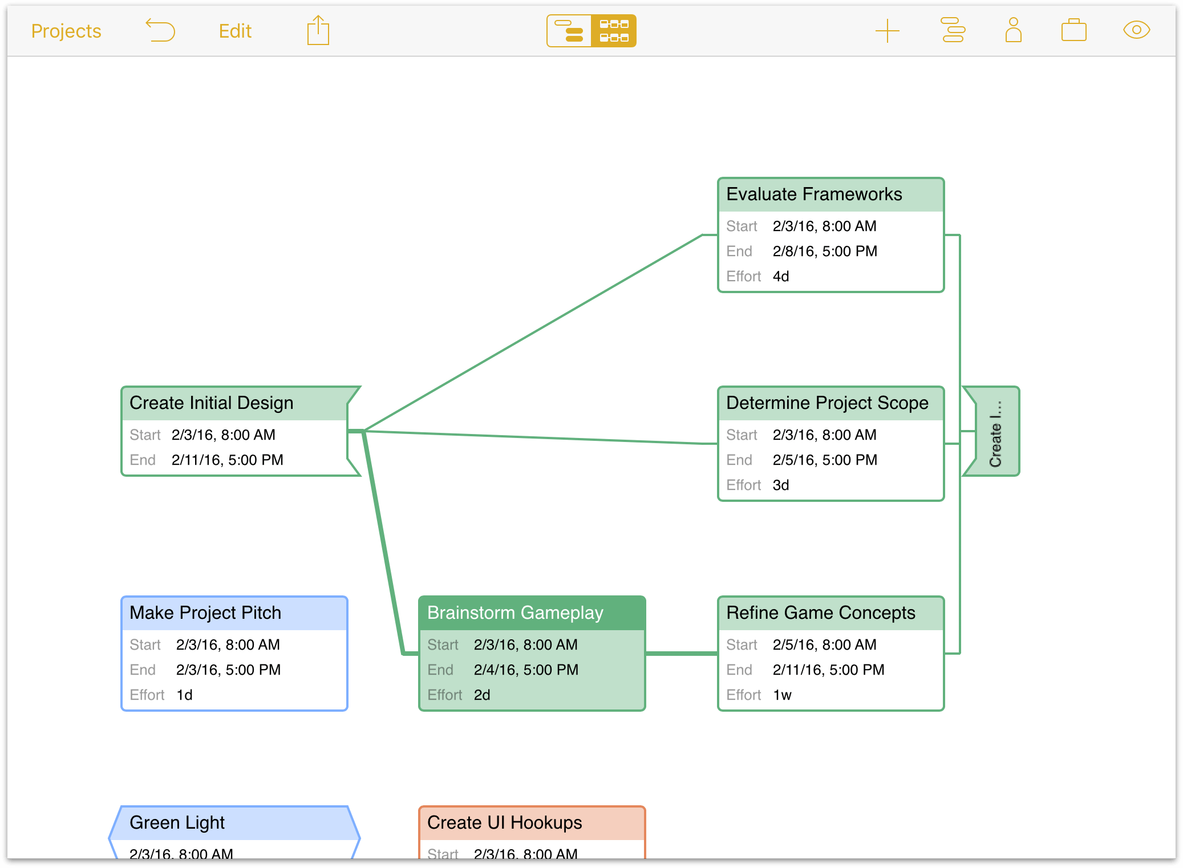Click Brainstorm Gameplay start 2/3/16, 8:00 AM
Viewport: 1183px width, 868px height.
(x=525, y=645)
